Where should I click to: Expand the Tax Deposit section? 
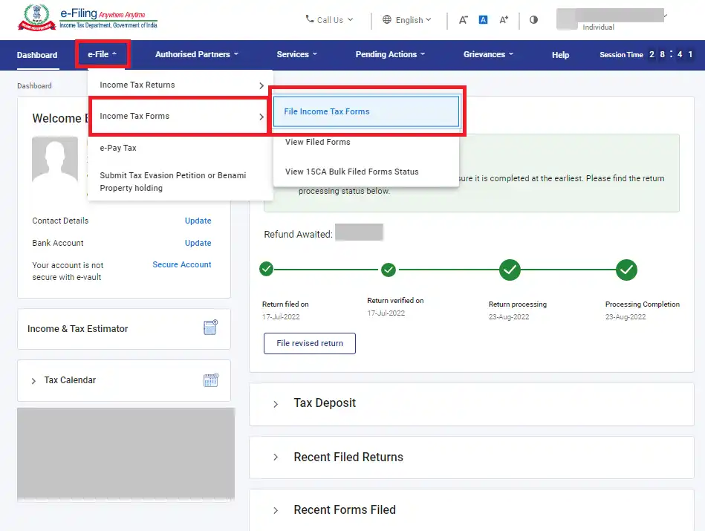(x=325, y=403)
